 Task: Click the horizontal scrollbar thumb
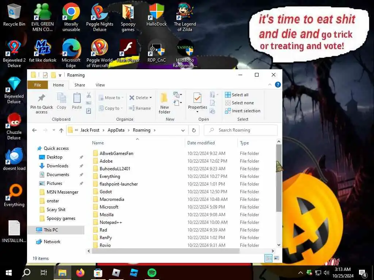point(165,251)
